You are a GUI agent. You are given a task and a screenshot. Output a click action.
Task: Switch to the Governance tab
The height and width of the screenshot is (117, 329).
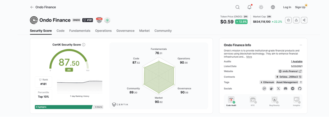[126, 31]
